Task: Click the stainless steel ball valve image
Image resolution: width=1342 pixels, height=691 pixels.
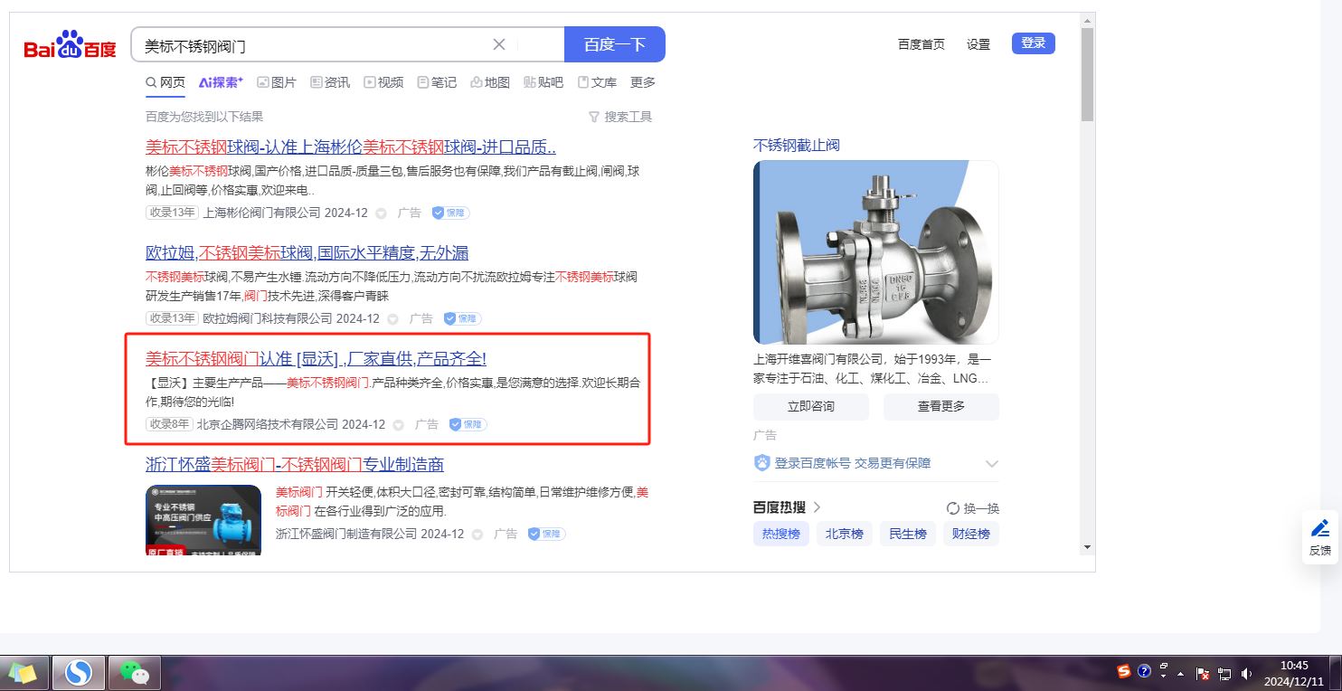Action: (x=875, y=252)
